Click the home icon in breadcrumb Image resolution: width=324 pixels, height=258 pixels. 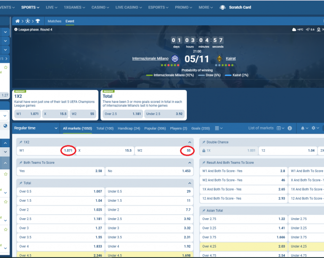point(18,21)
